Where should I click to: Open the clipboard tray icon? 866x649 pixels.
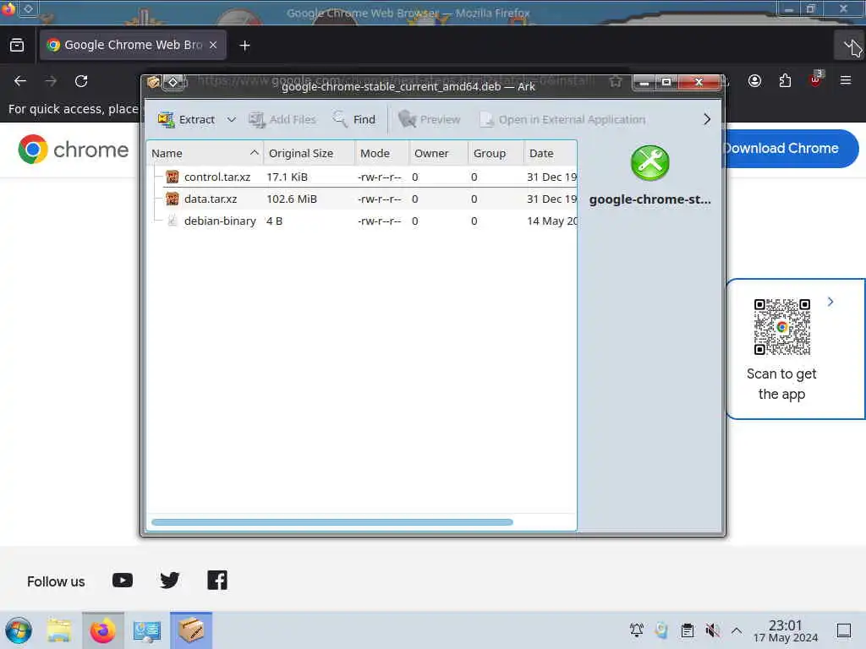pyautogui.click(x=687, y=630)
